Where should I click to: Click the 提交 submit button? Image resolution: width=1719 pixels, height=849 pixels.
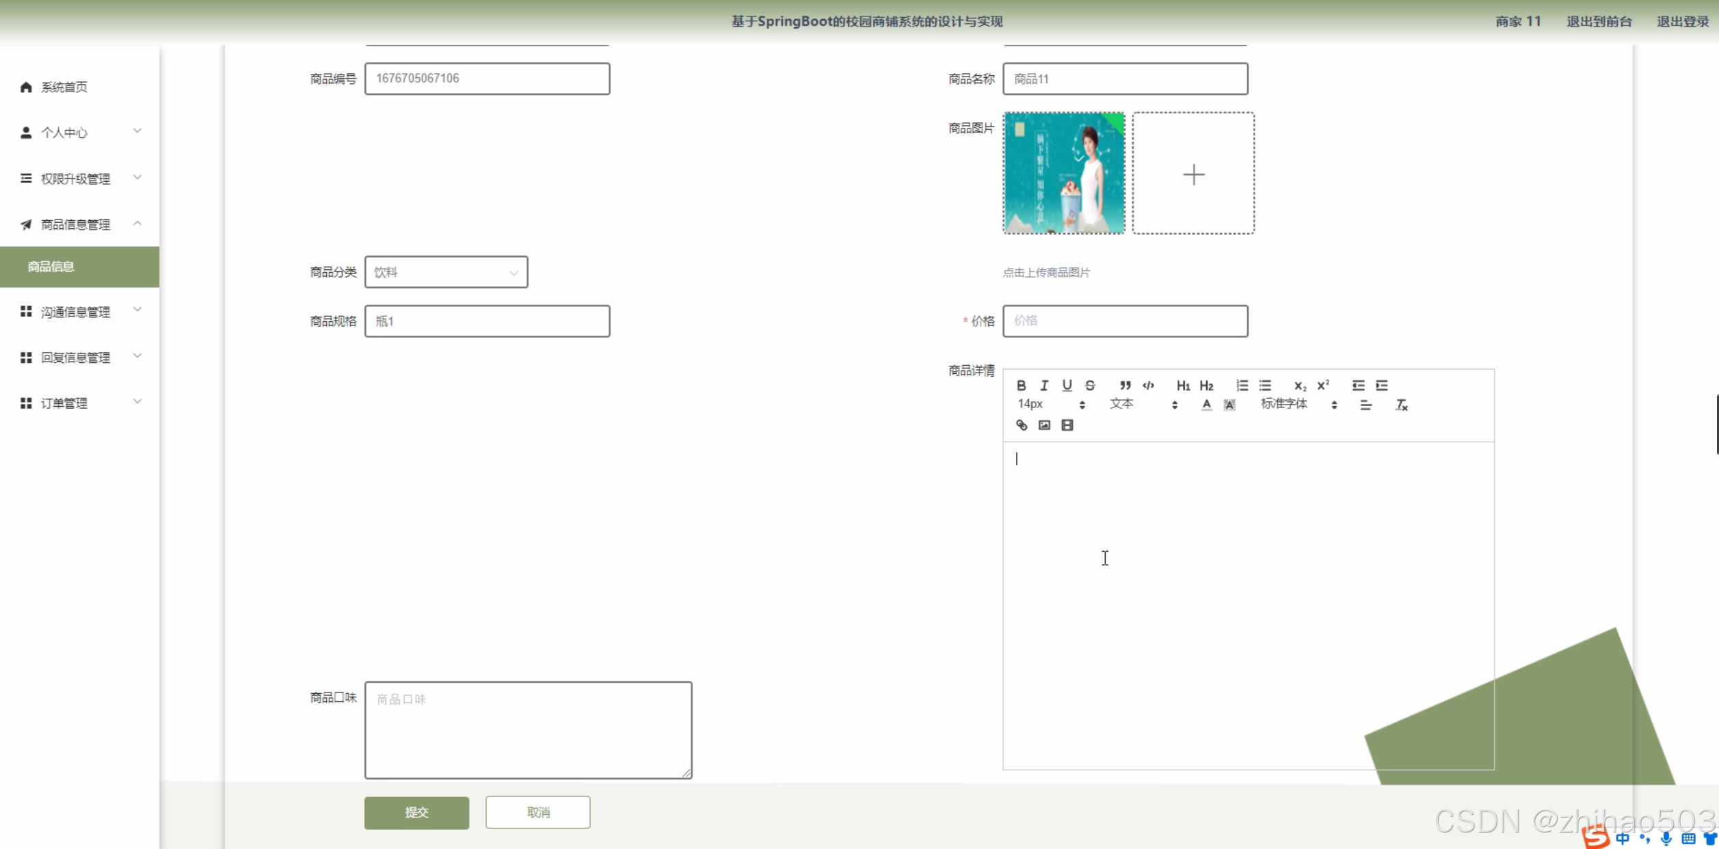point(416,812)
